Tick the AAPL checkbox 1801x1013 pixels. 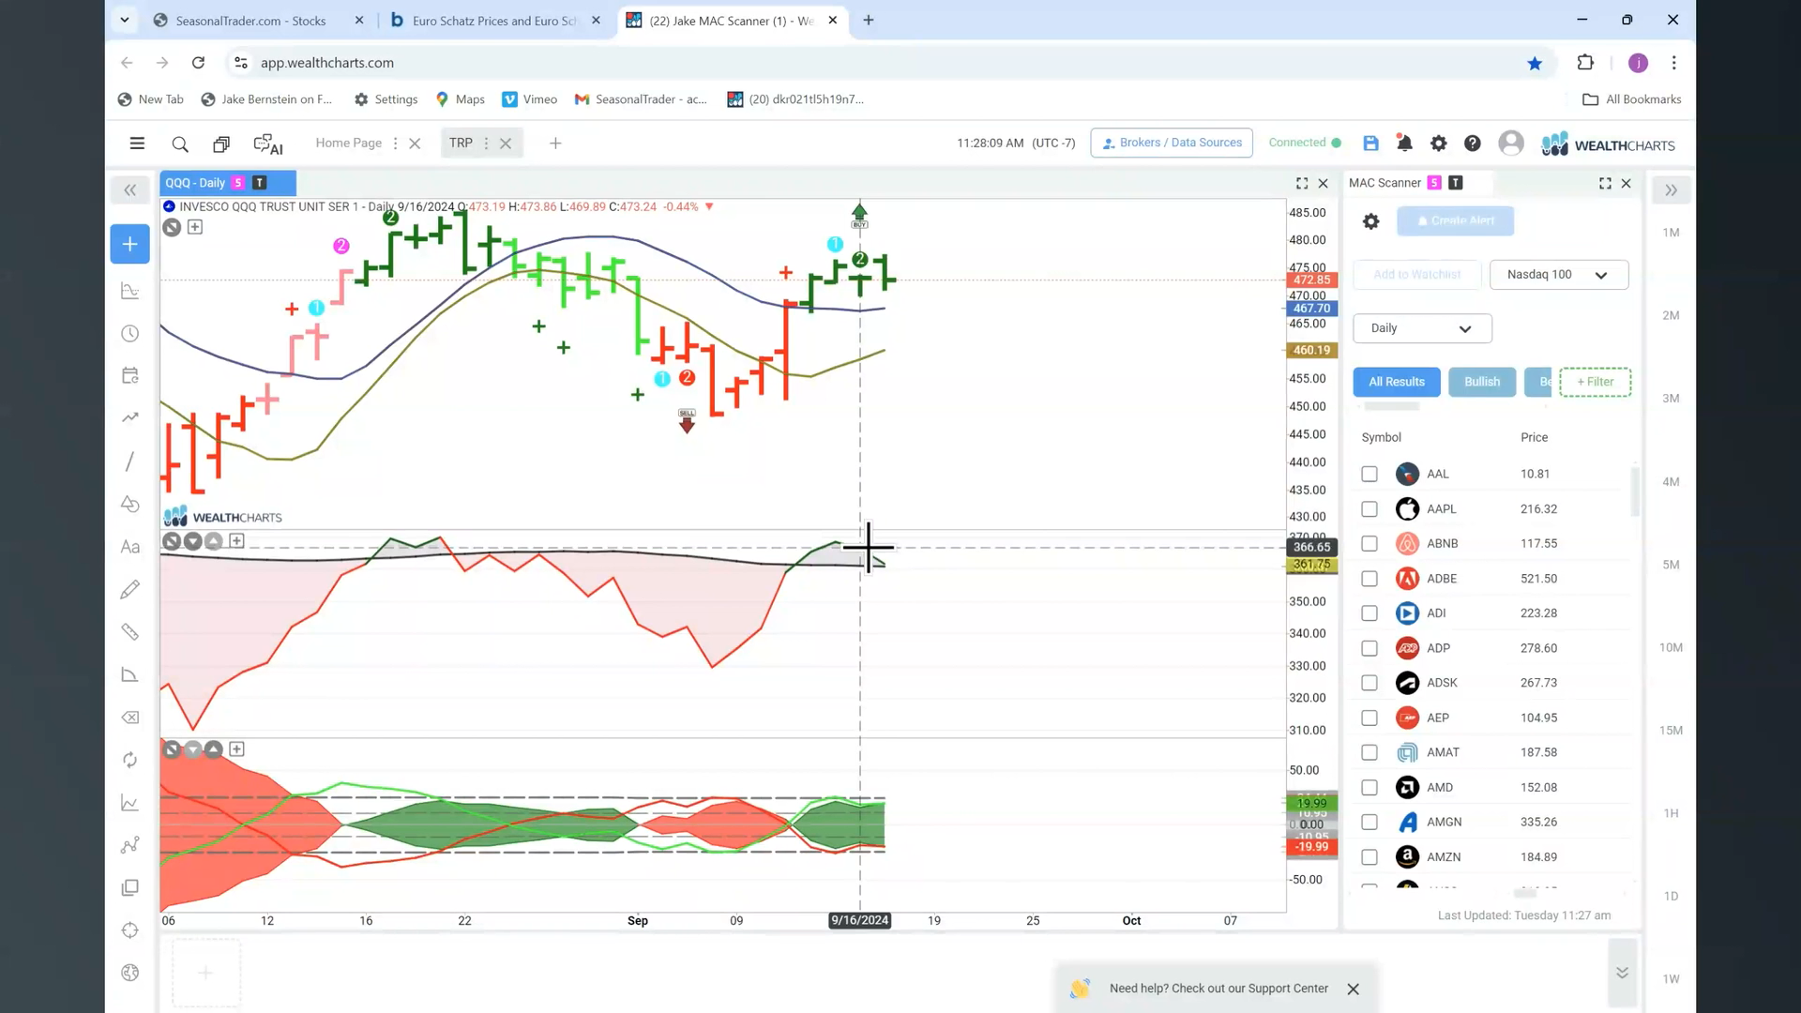[1370, 509]
